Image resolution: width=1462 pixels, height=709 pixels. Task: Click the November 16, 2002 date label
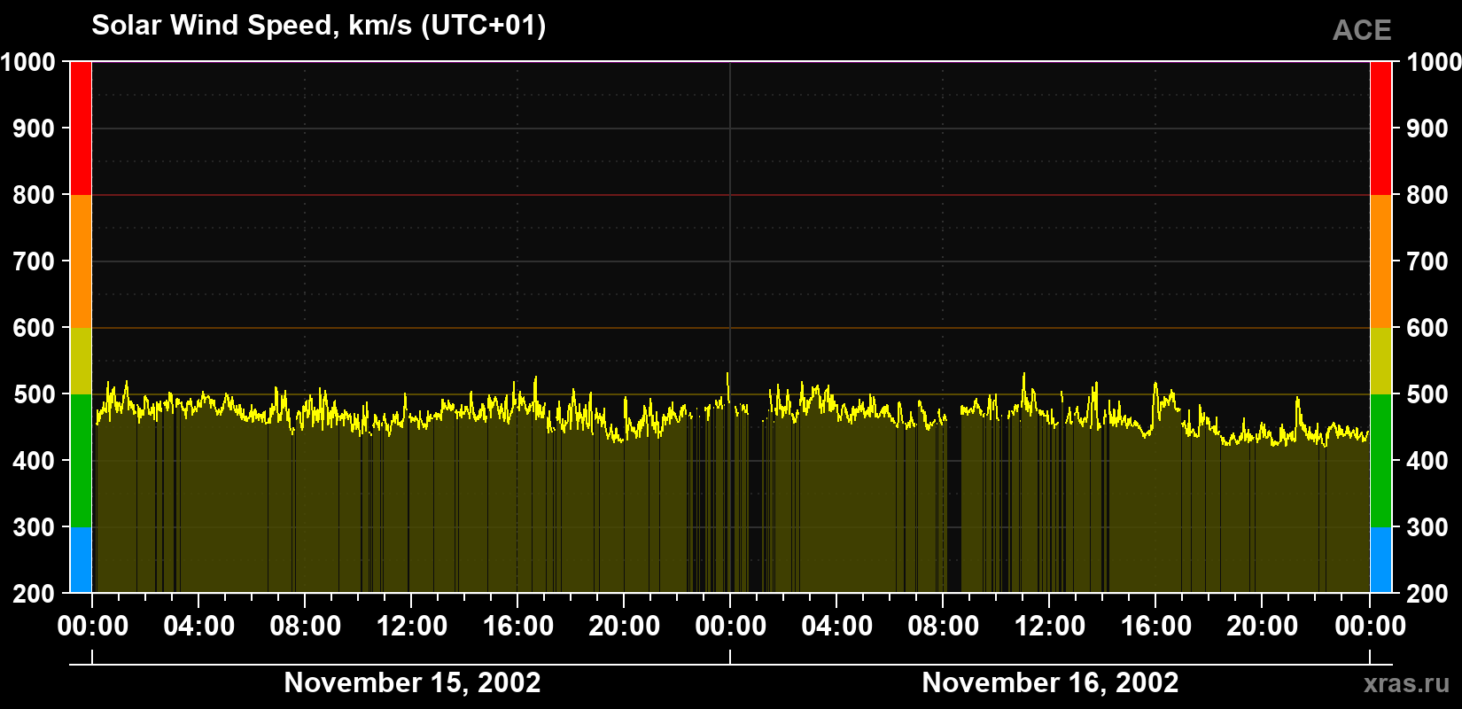[x=1050, y=682]
